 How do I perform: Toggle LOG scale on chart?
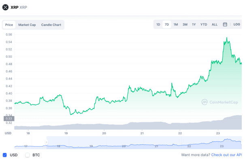coord(236,24)
